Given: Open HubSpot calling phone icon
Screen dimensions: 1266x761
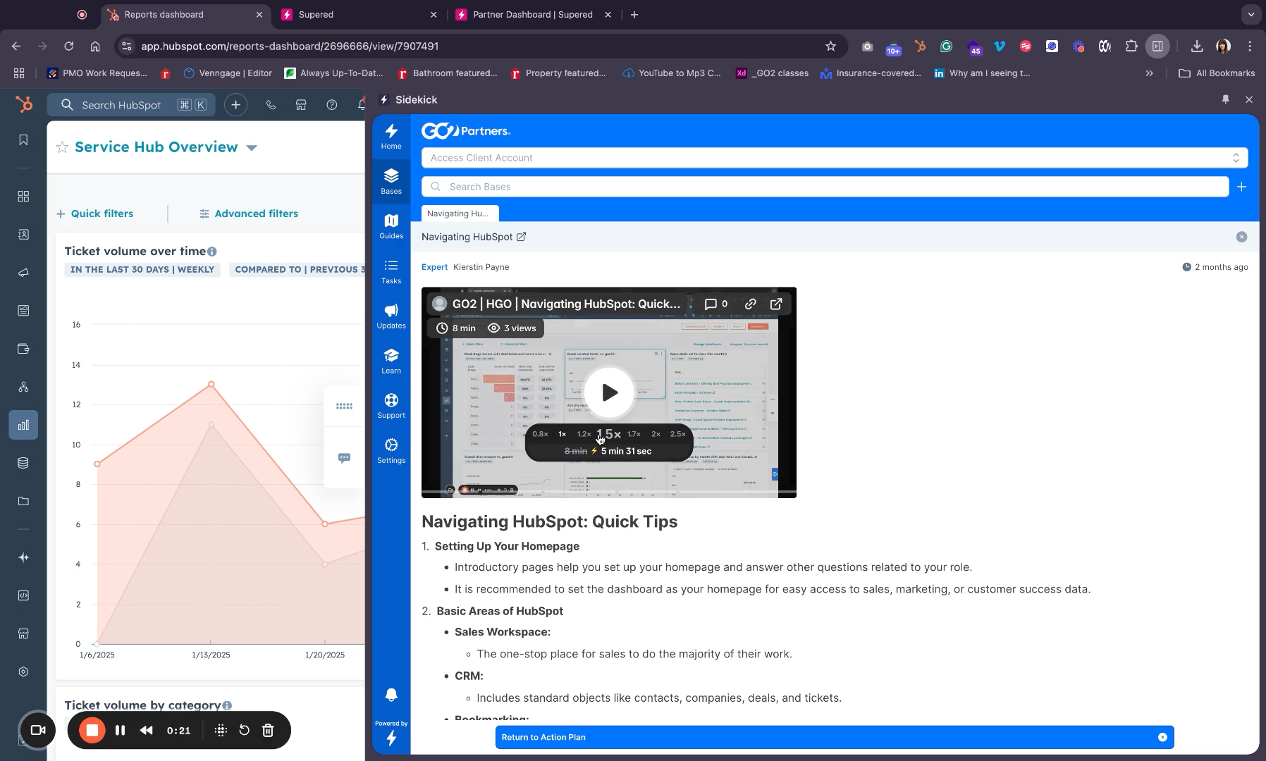Looking at the screenshot, I should tap(271, 105).
